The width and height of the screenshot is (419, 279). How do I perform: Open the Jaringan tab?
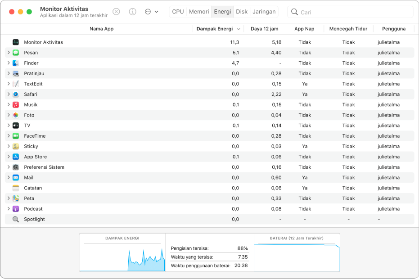tap(264, 12)
